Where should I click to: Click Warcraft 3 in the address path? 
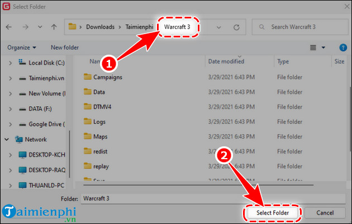coord(177,27)
